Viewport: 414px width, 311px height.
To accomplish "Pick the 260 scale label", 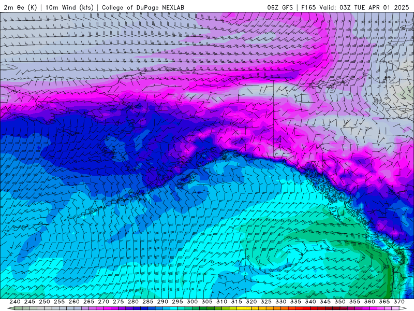I will [x=74, y=302].
